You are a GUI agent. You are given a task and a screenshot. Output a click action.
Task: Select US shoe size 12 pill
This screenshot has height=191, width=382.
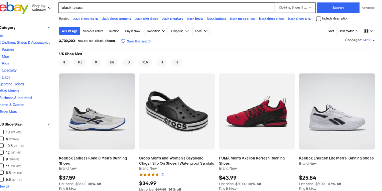click(177, 63)
